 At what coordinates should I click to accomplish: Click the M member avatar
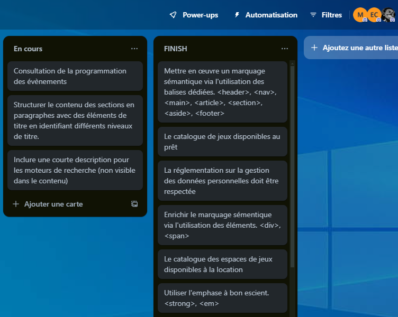[x=360, y=15]
